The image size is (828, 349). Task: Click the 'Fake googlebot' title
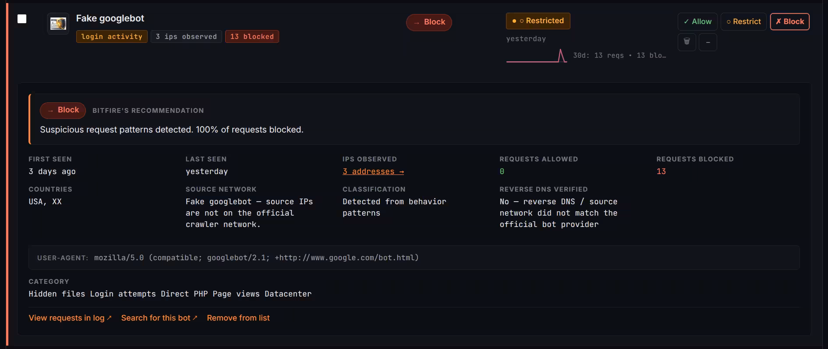[x=110, y=18]
